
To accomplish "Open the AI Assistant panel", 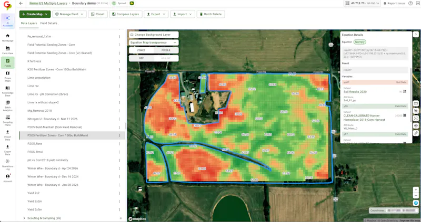I will 7,21.
